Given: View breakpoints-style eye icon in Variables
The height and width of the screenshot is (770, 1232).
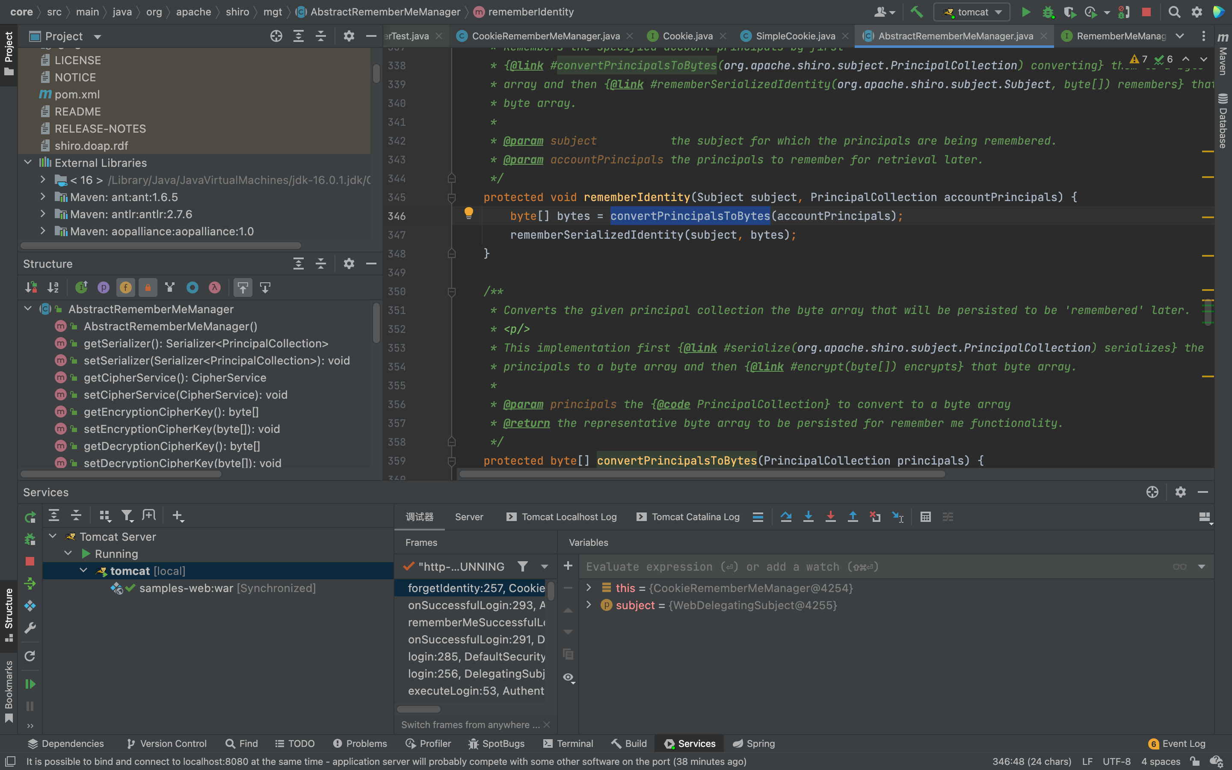Looking at the screenshot, I should [x=569, y=678].
